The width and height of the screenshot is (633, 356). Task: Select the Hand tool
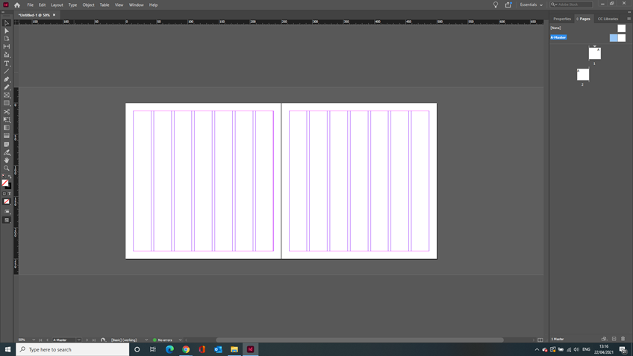tap(7, 160)
